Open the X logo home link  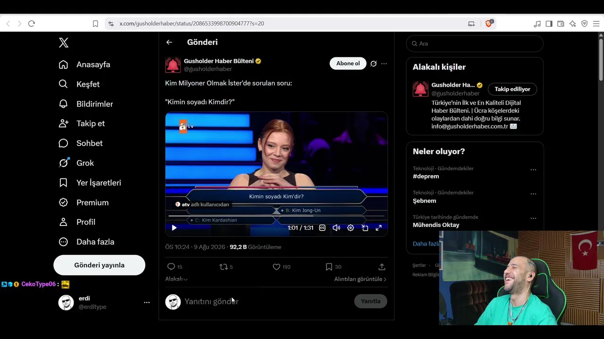pos(64,43)
